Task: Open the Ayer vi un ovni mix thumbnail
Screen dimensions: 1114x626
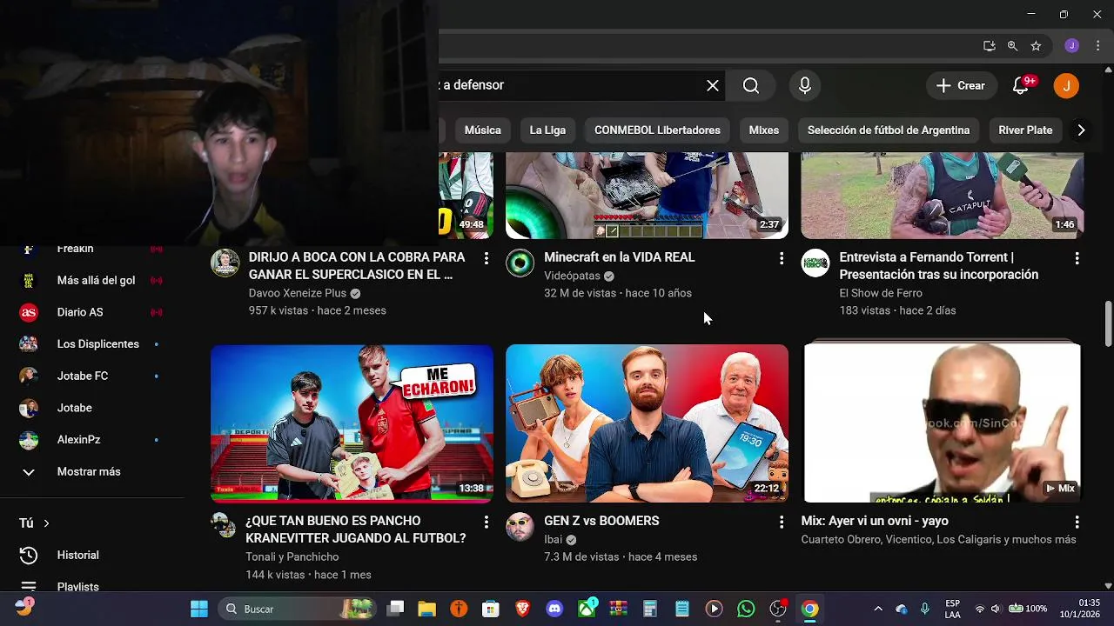Action: pos(943,423)
